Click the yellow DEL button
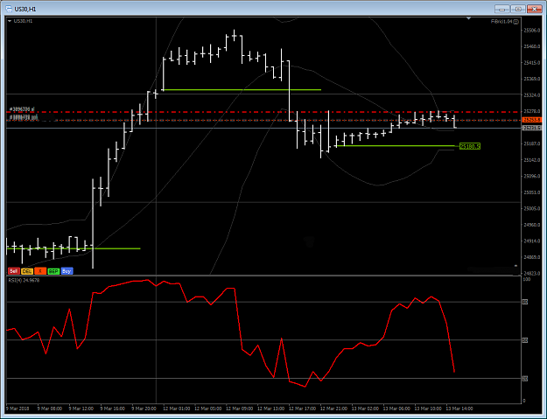 pyautogui.click(x=27, y=271)
